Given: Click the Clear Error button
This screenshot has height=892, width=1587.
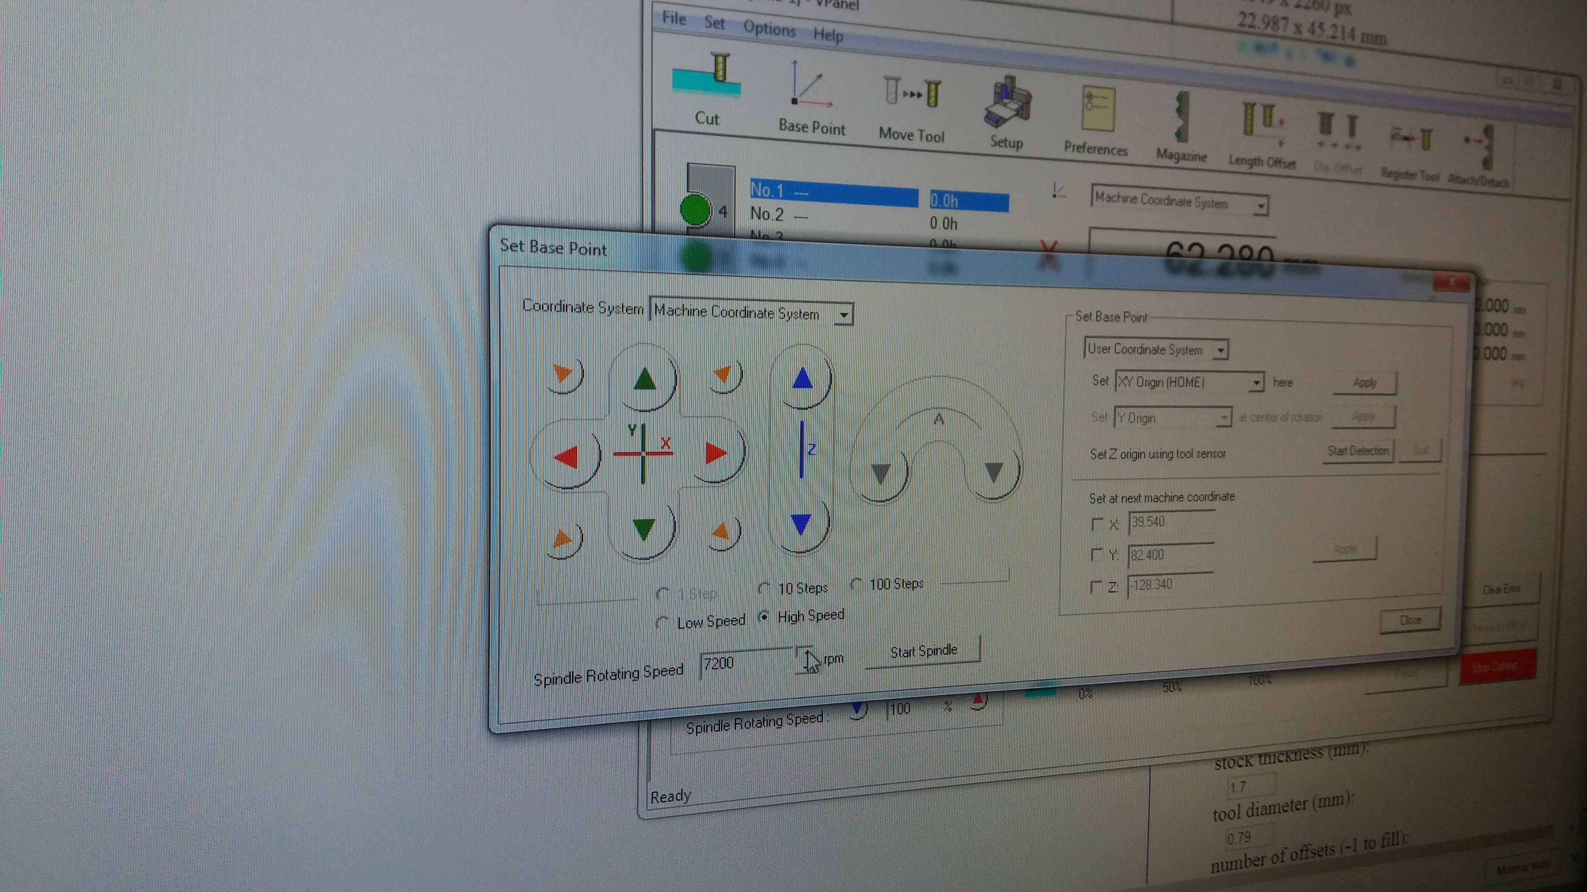Looking at the screenshot, I should (1502, 589).
